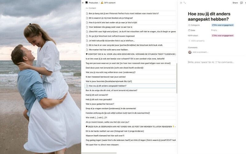
Task: Open the blue 'CTA's voor engagement' category tag
Action: coord(223,25)
